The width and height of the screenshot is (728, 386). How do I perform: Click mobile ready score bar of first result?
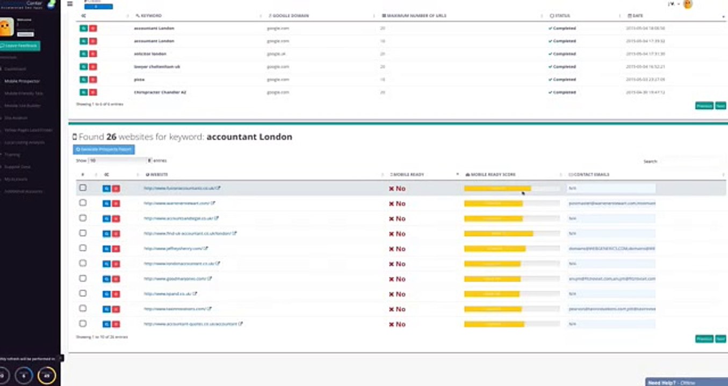coord(511,188)
